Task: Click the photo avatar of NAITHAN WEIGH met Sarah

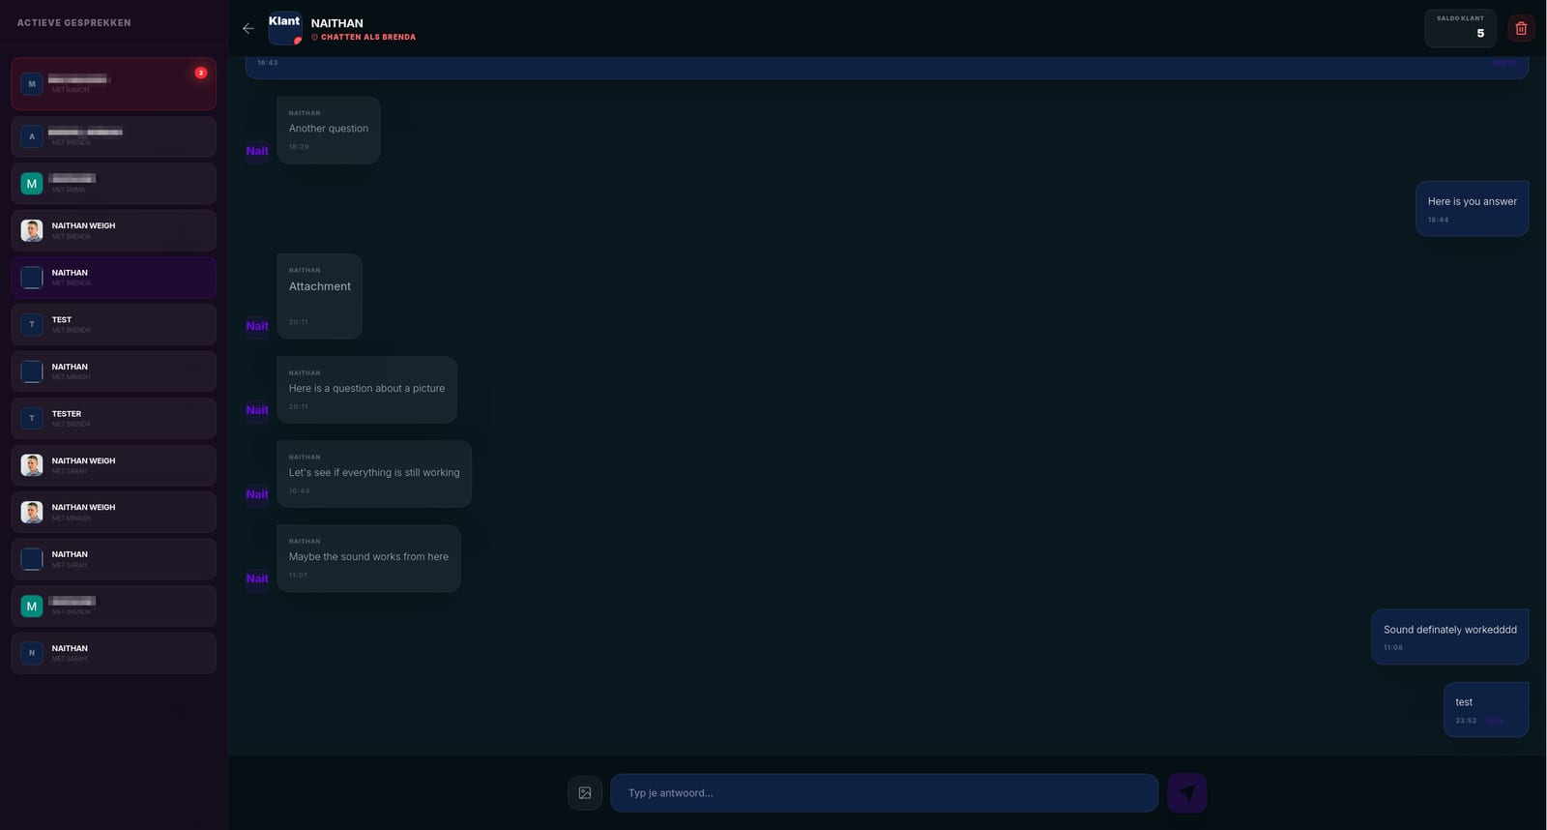Action: [x=32, y=465]
